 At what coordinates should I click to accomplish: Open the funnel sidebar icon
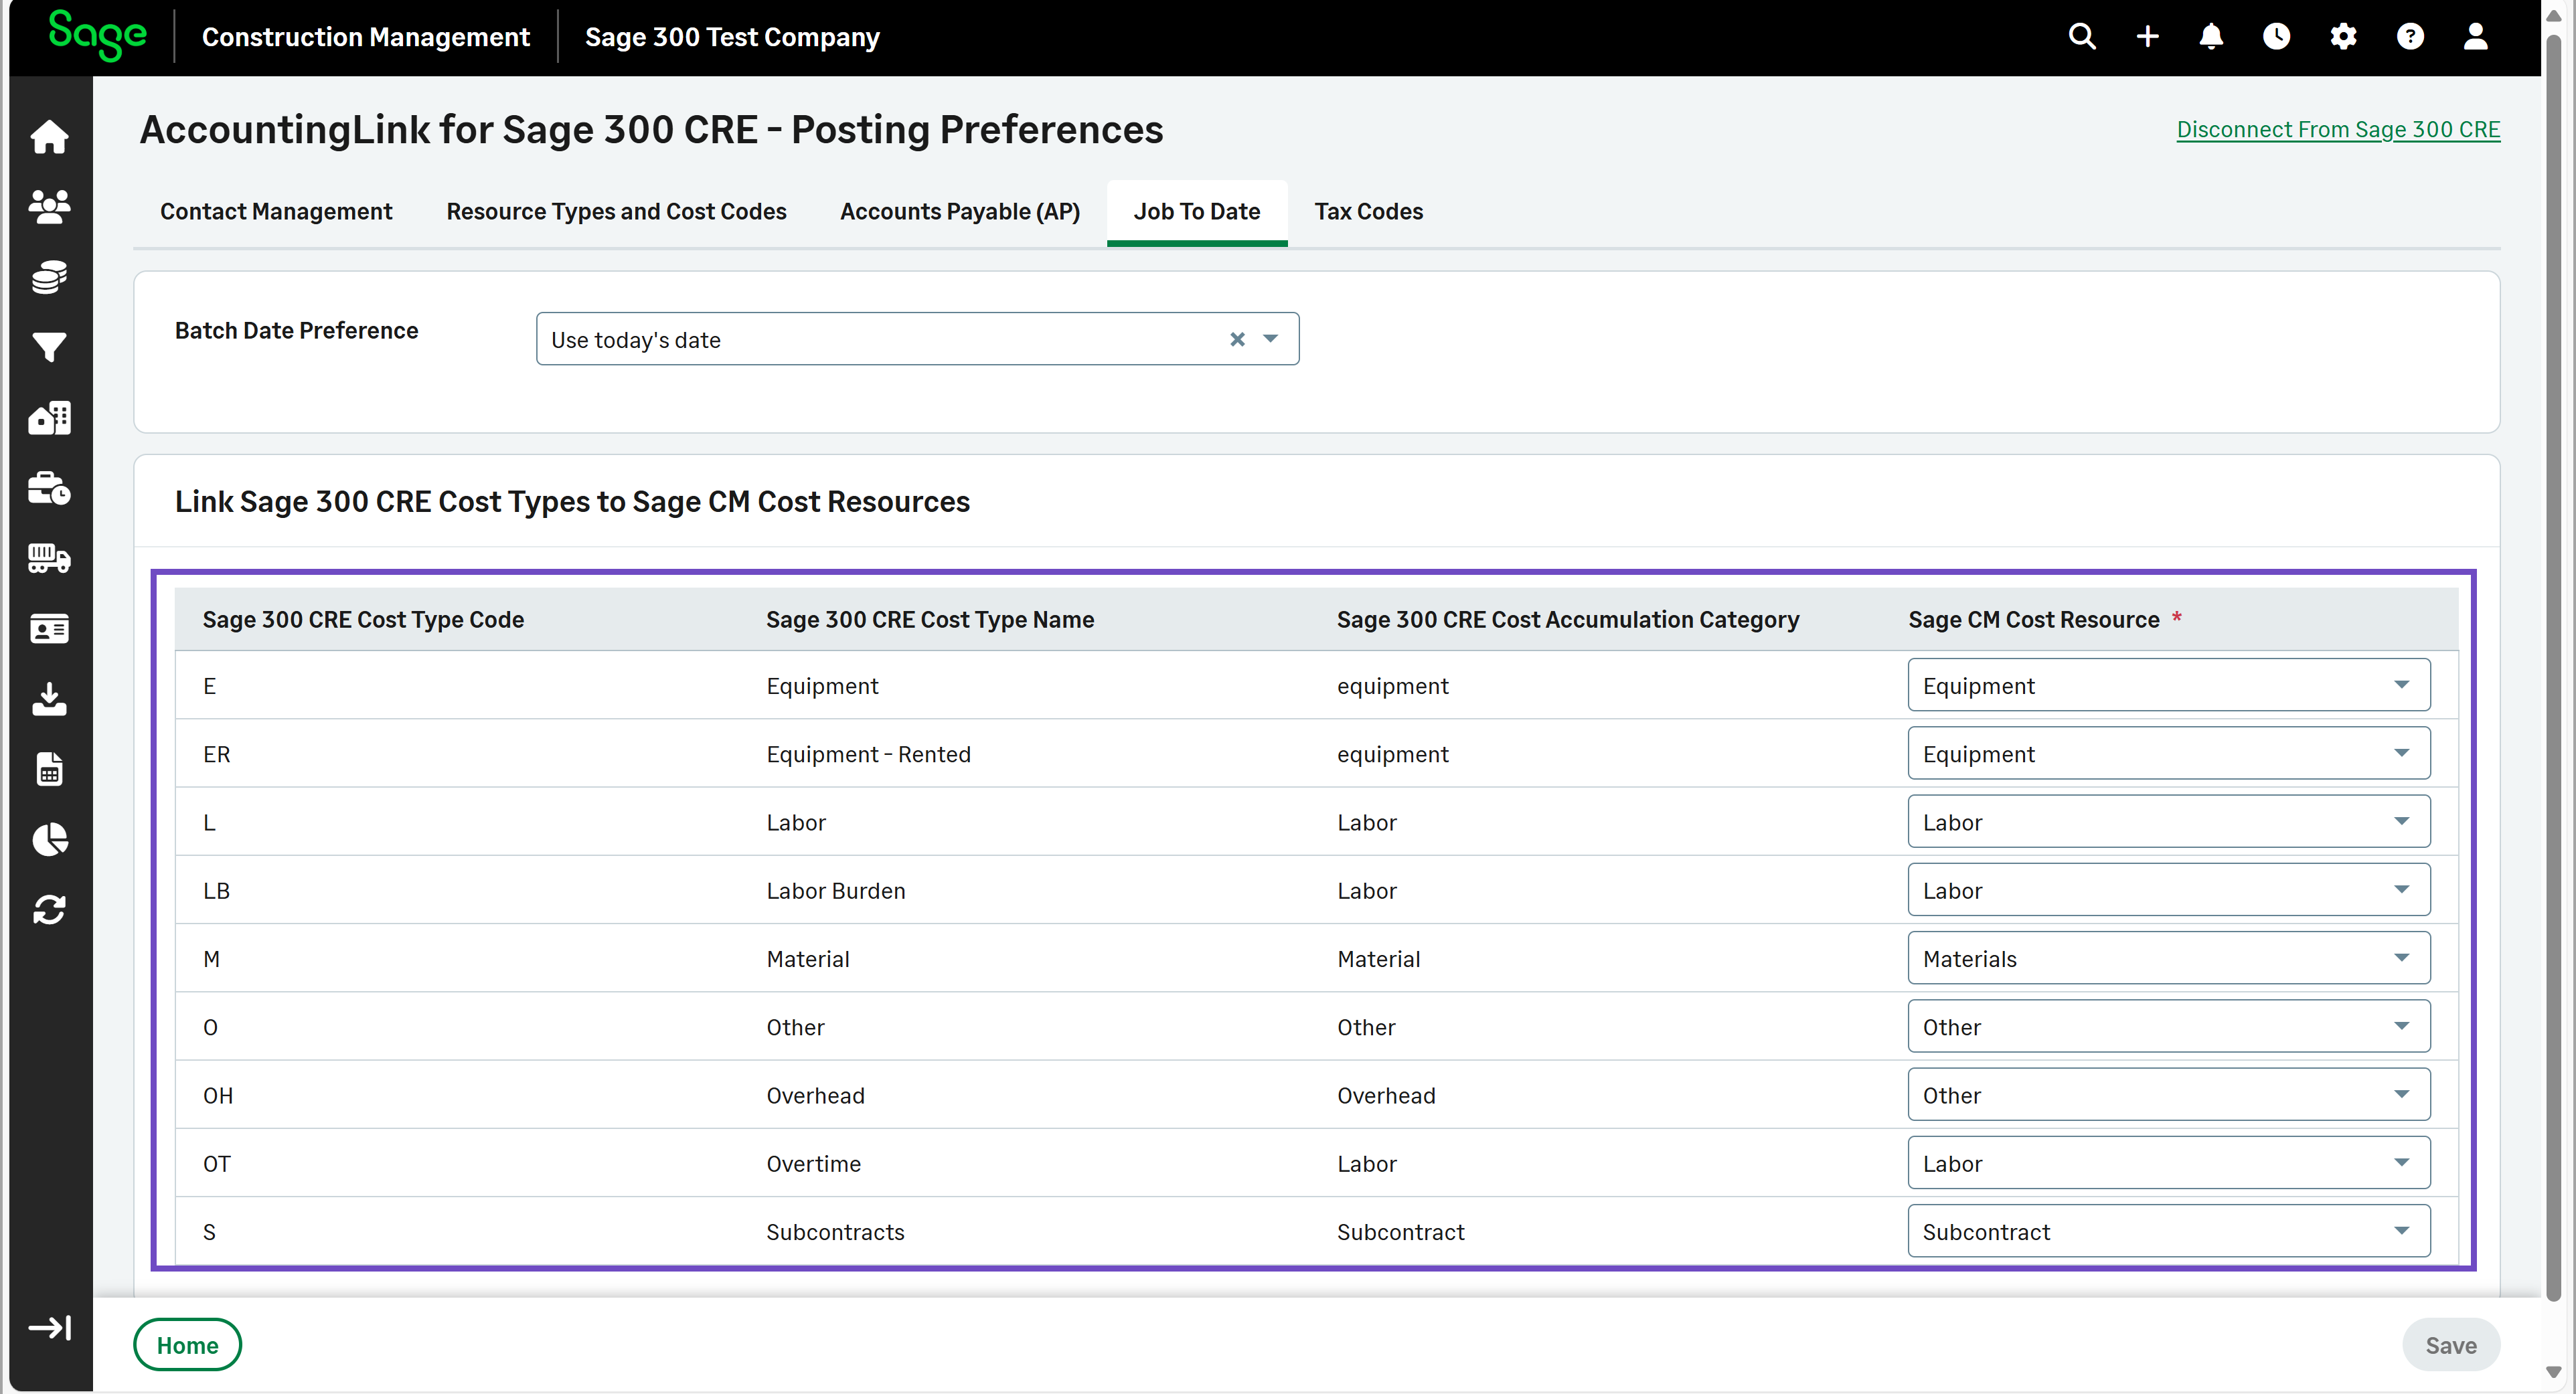pos(49,347)
